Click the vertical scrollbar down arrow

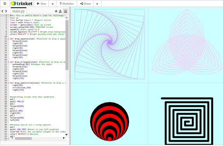point(67,135)
